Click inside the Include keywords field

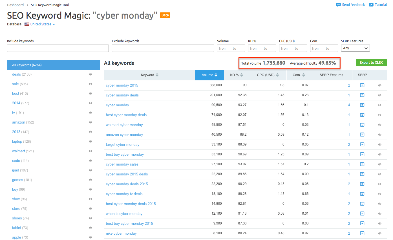click(58, 48)
